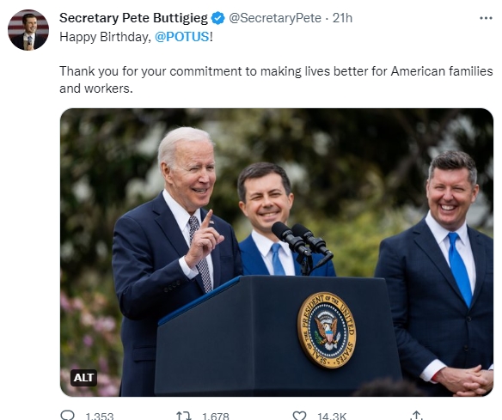
Task: View the 1,353 replies count
Action: coord(99,416)
